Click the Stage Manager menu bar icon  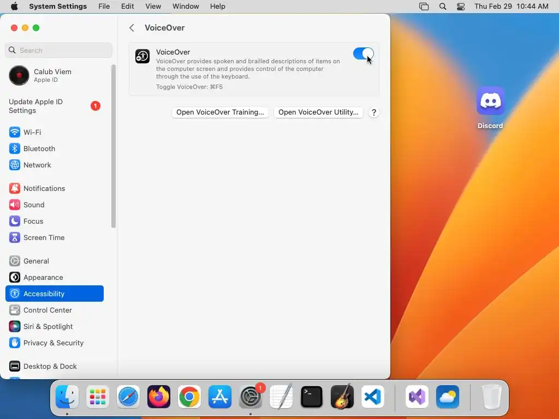(424, 7)
